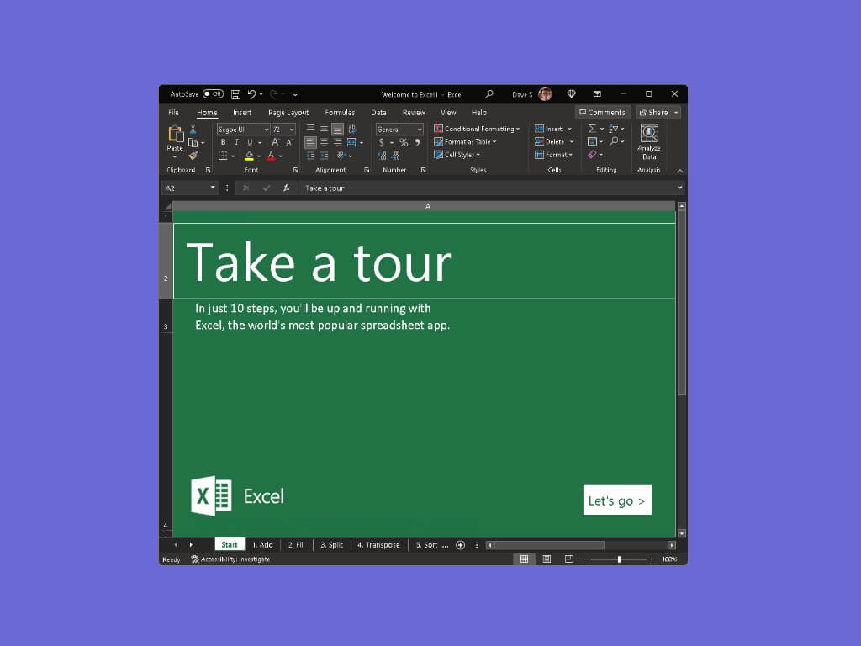Click the yellow Fill Color button
The width and height of the screenshot is (861, 646).
pyautogui.click(x=249, y=156)
